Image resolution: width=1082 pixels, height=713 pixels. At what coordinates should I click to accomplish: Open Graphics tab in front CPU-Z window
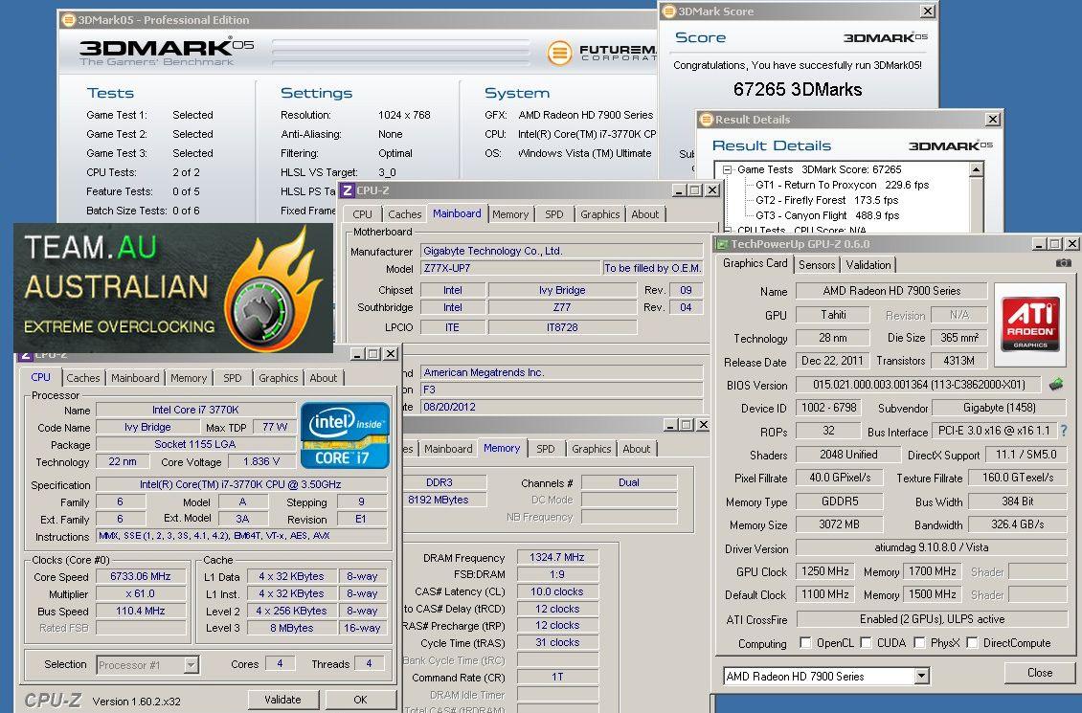point(278,378)
